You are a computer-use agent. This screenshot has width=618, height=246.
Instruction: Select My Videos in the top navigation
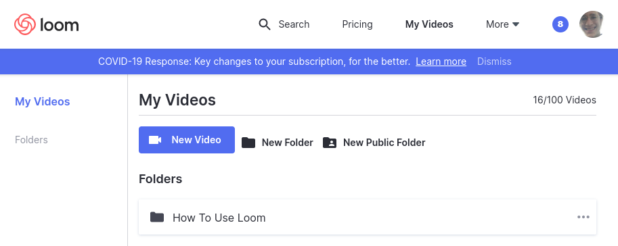[x=429, y=24]
